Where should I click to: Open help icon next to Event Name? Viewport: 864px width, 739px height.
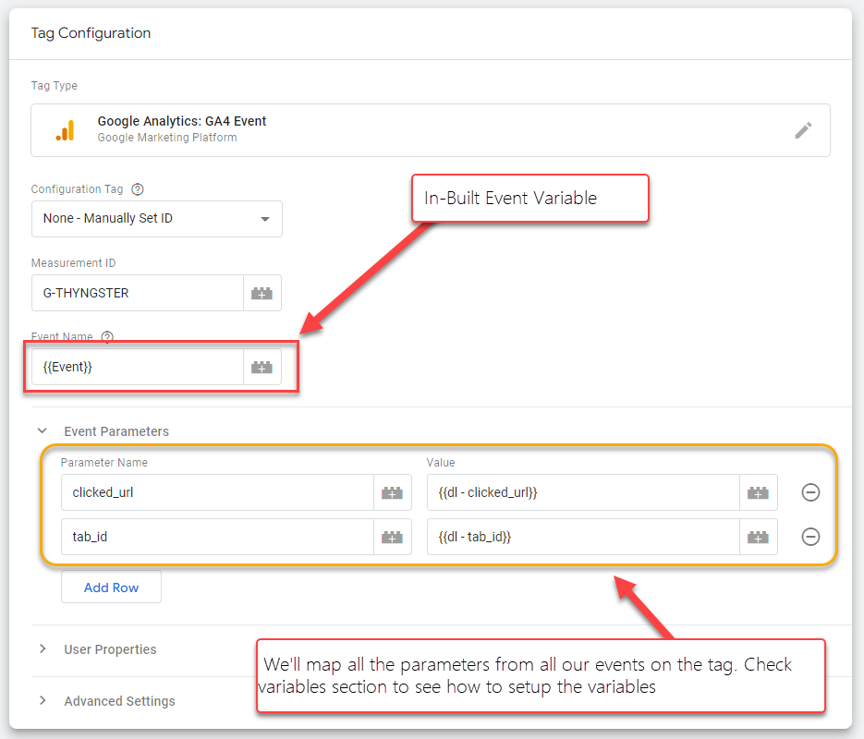[x=107, y=337]
